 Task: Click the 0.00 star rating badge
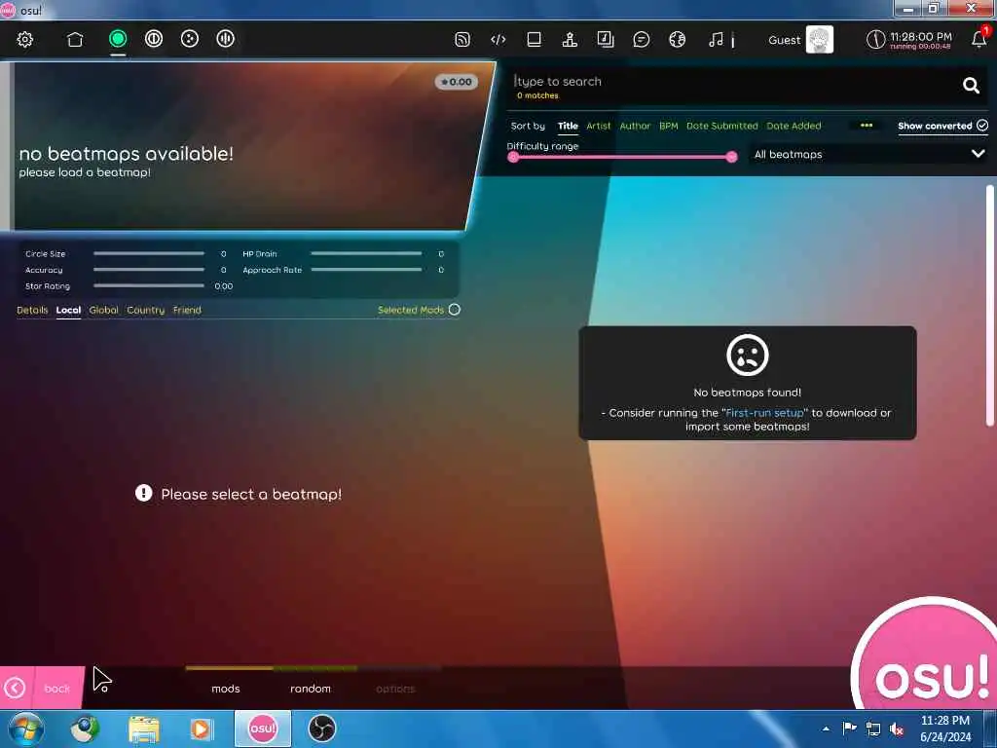pyautogui.click(x=457, y=82)
